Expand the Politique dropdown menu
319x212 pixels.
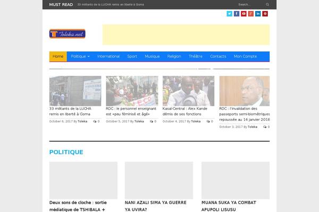pyautogui.click(x=80, y=56)
